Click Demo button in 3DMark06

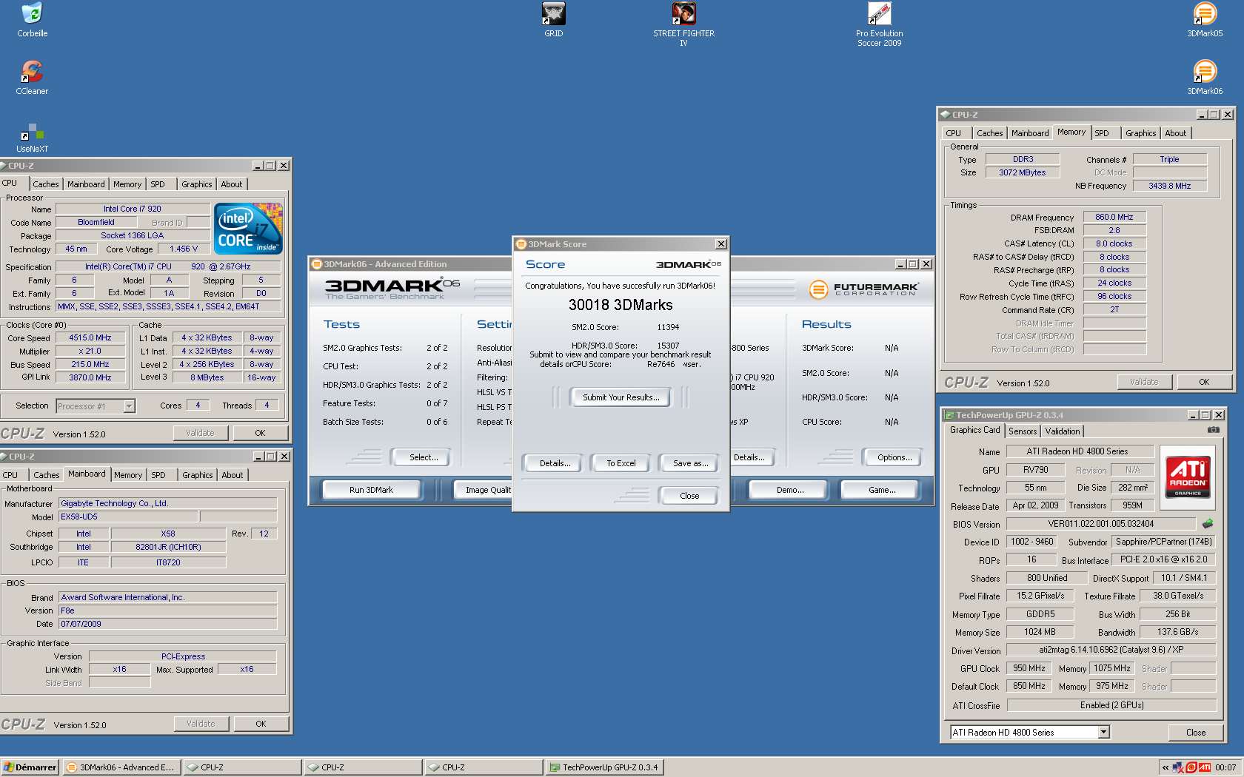point(790,490)
